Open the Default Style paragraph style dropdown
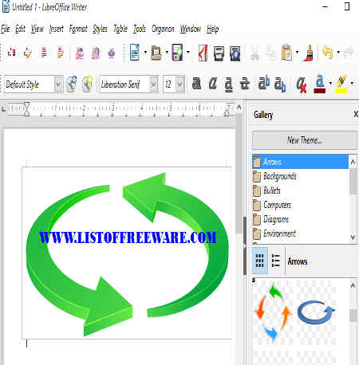Screen dimensions: 359x365 coord(58,84)
